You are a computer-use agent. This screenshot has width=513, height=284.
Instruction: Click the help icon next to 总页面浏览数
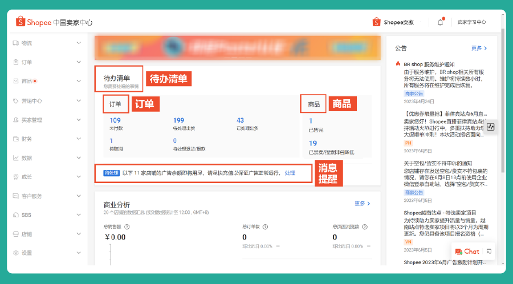365,227
